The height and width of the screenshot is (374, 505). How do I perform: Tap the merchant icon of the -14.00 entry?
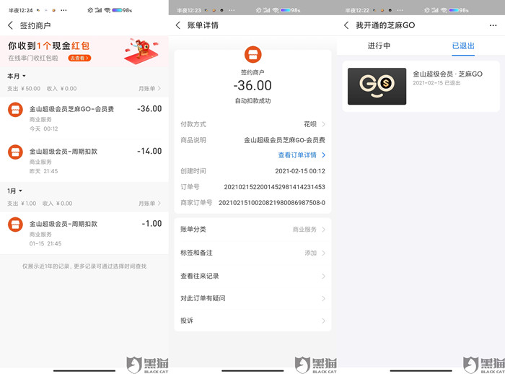click(15, 152)
